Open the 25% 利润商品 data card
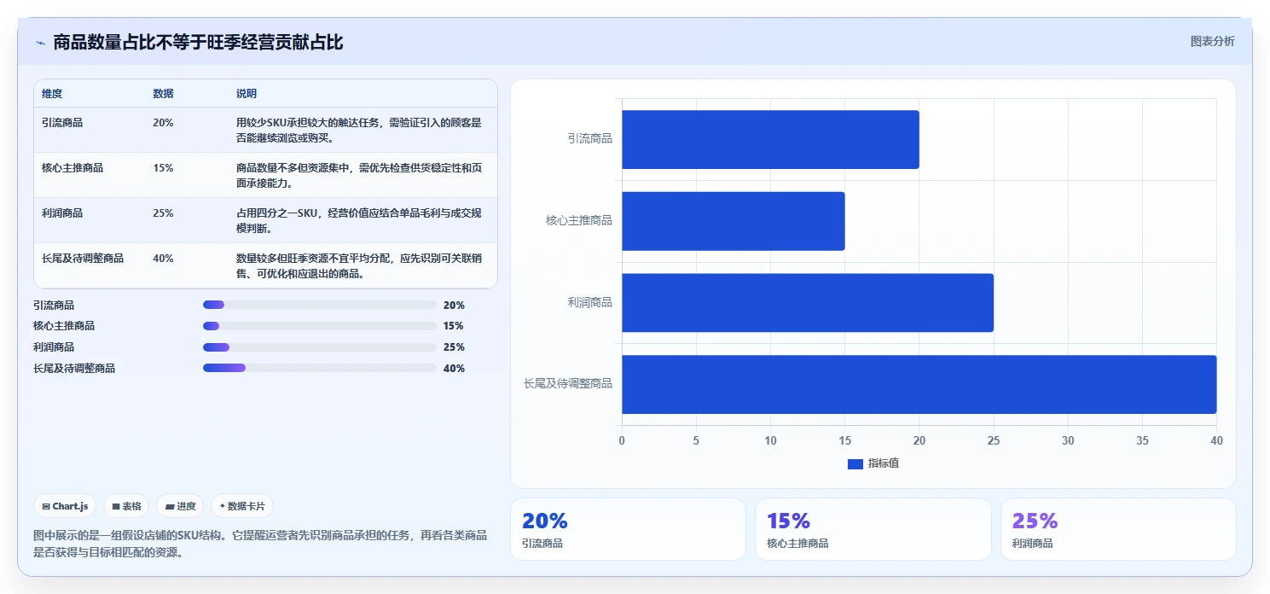 [1118, 529]
